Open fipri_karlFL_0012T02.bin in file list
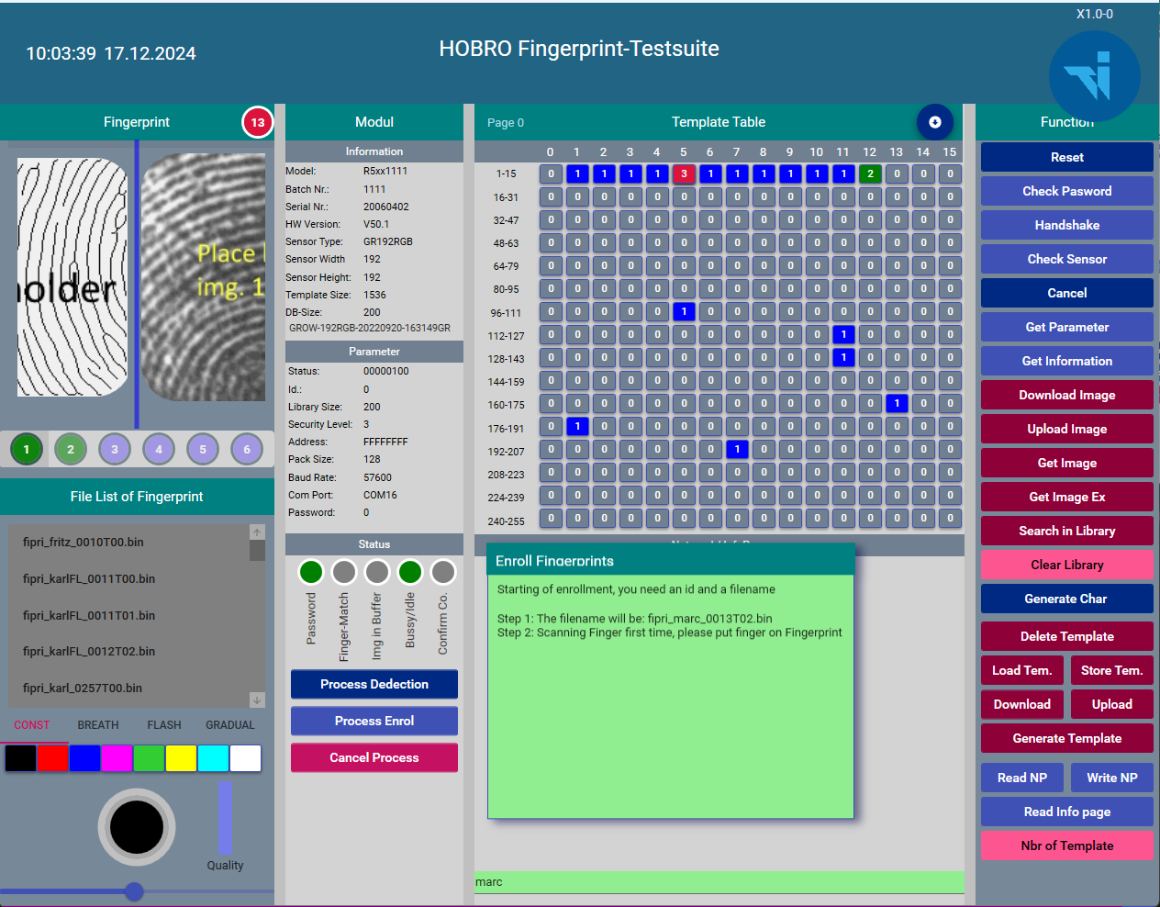The width and height of the screenshot is (1160, 907). pyautogui.click(x=89, y=652)
